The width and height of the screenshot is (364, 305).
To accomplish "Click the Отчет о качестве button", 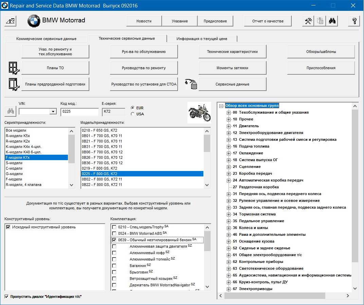I will click(x=268, y=21).
